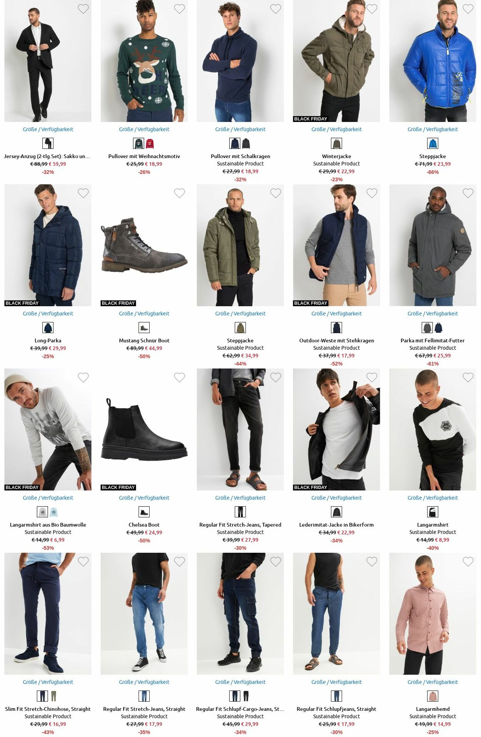Check size availability for Regular Fit Schlupfjeans
The height and width of the screenshot is (737, 481).
click(x=336, y=682)
